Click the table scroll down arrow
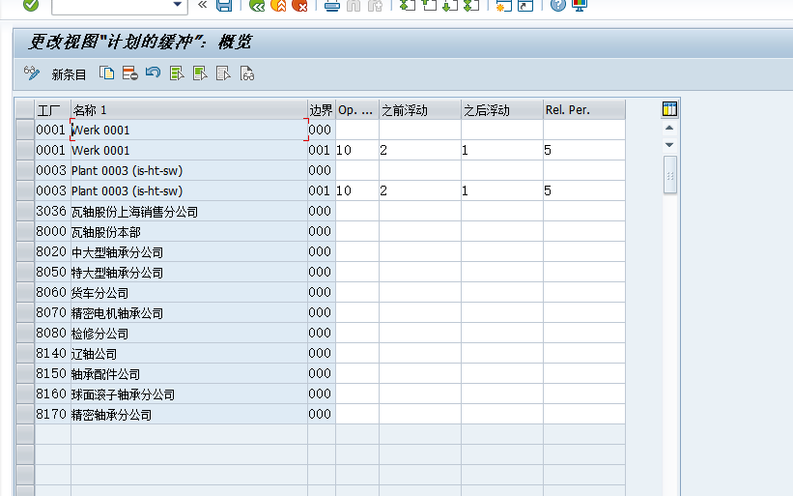 [669, 145]
